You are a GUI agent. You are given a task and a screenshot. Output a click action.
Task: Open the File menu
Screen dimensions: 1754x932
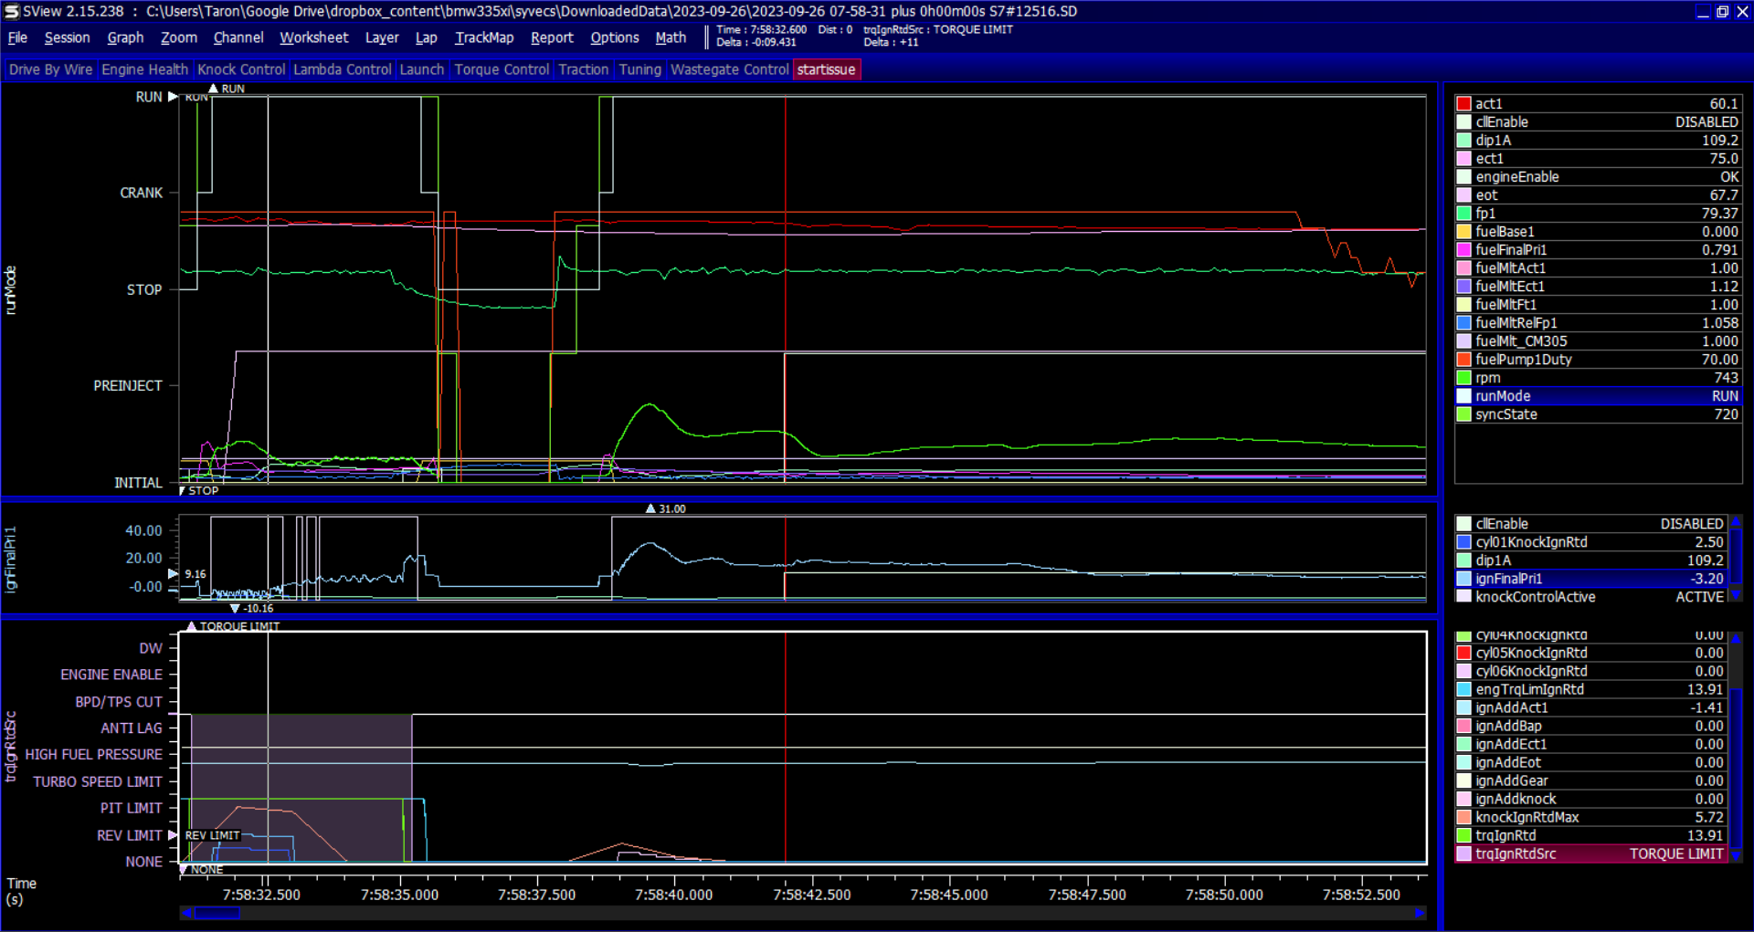pyautogui.click(x=17, y=37)
